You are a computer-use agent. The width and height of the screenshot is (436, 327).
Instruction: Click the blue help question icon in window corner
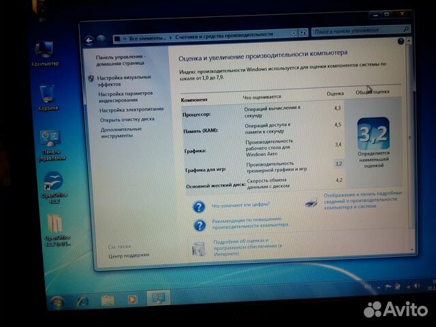coord(401,42)
